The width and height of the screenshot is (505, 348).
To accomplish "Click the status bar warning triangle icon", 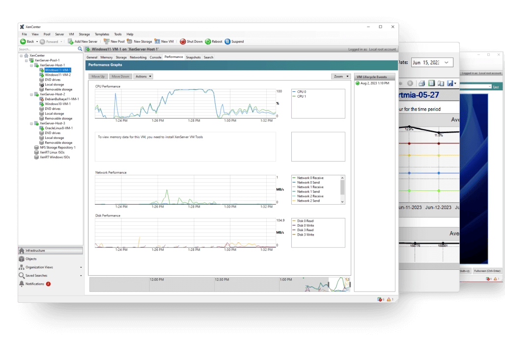I will tap(389, 299).
